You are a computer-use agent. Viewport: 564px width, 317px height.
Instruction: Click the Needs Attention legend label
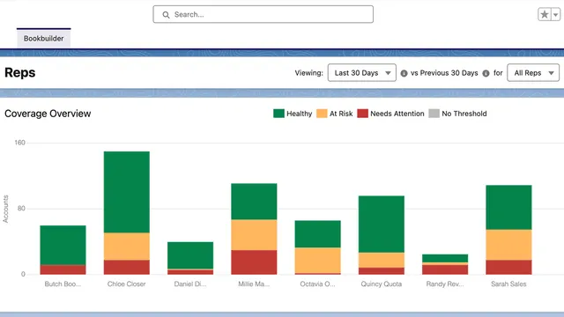(x=397, y=114)
